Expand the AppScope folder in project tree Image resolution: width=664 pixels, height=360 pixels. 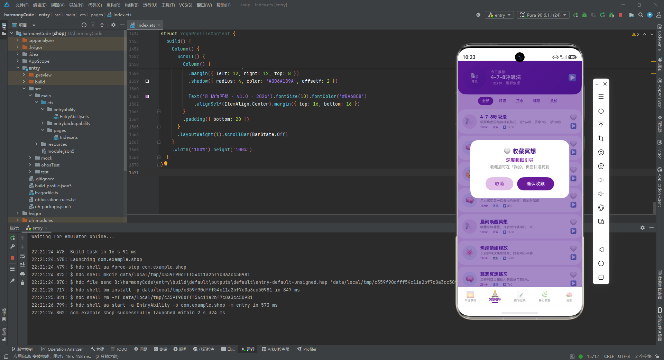(x=18, y=61)
